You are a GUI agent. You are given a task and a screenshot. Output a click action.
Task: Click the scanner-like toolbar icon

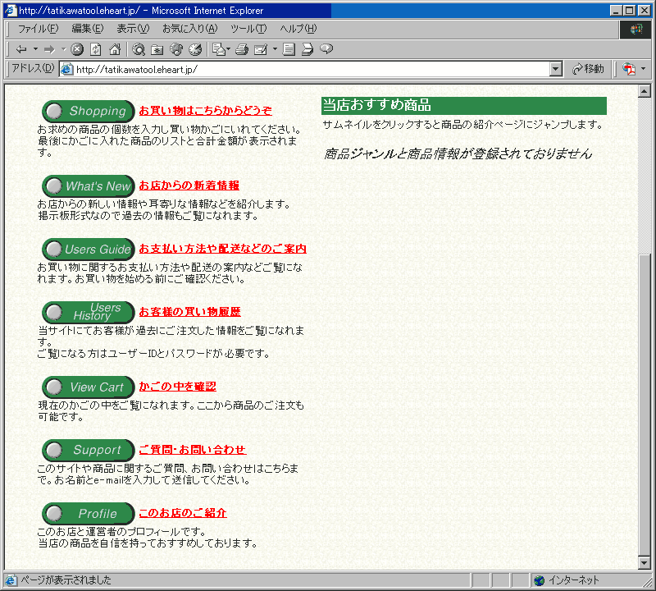(x=307, y=49)
